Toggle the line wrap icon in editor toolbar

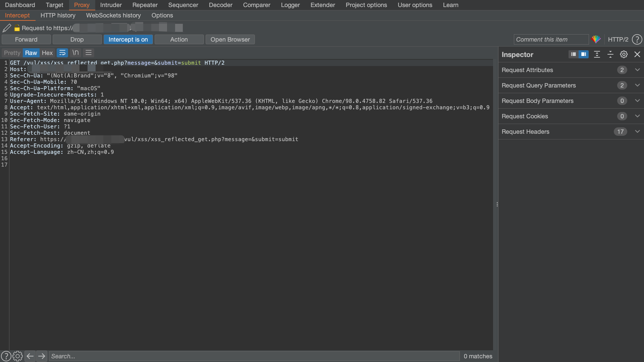pos(62,53)
